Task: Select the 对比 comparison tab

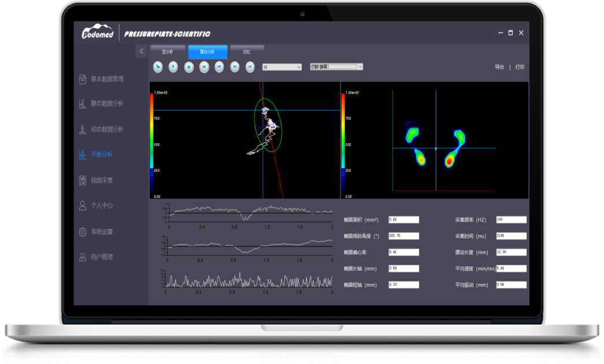Action: click(x=247, y=51)
